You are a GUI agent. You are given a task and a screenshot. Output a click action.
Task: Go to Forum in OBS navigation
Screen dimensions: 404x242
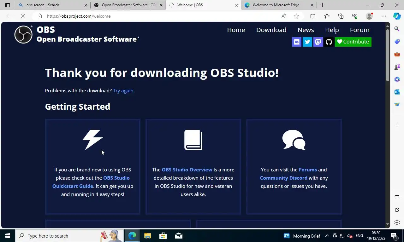click(359, 30)
